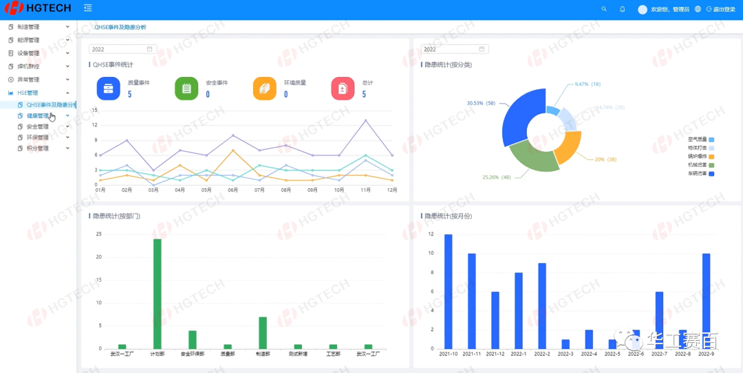743x373 pixels.
Task: Click the admin user avatar
Action: coord(643,10)
